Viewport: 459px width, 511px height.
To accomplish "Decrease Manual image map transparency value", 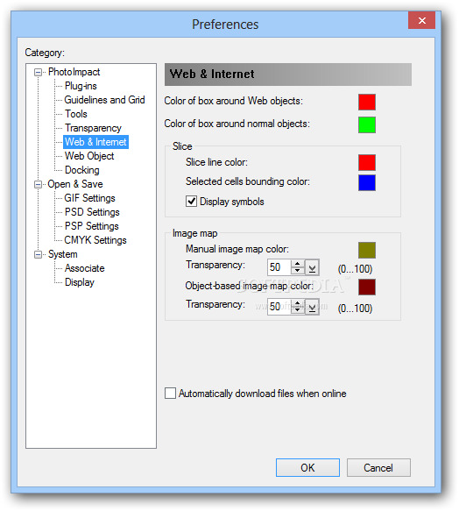I will pos(298,271).
